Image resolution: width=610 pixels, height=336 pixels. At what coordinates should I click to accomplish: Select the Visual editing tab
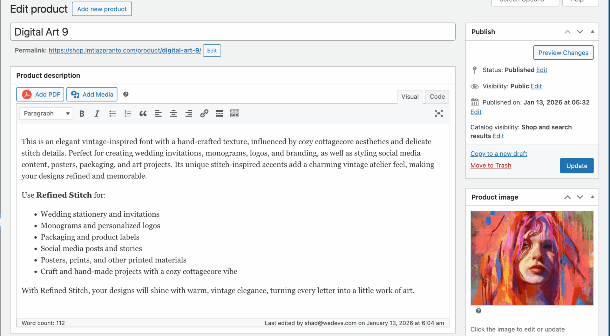coord(410,96)
